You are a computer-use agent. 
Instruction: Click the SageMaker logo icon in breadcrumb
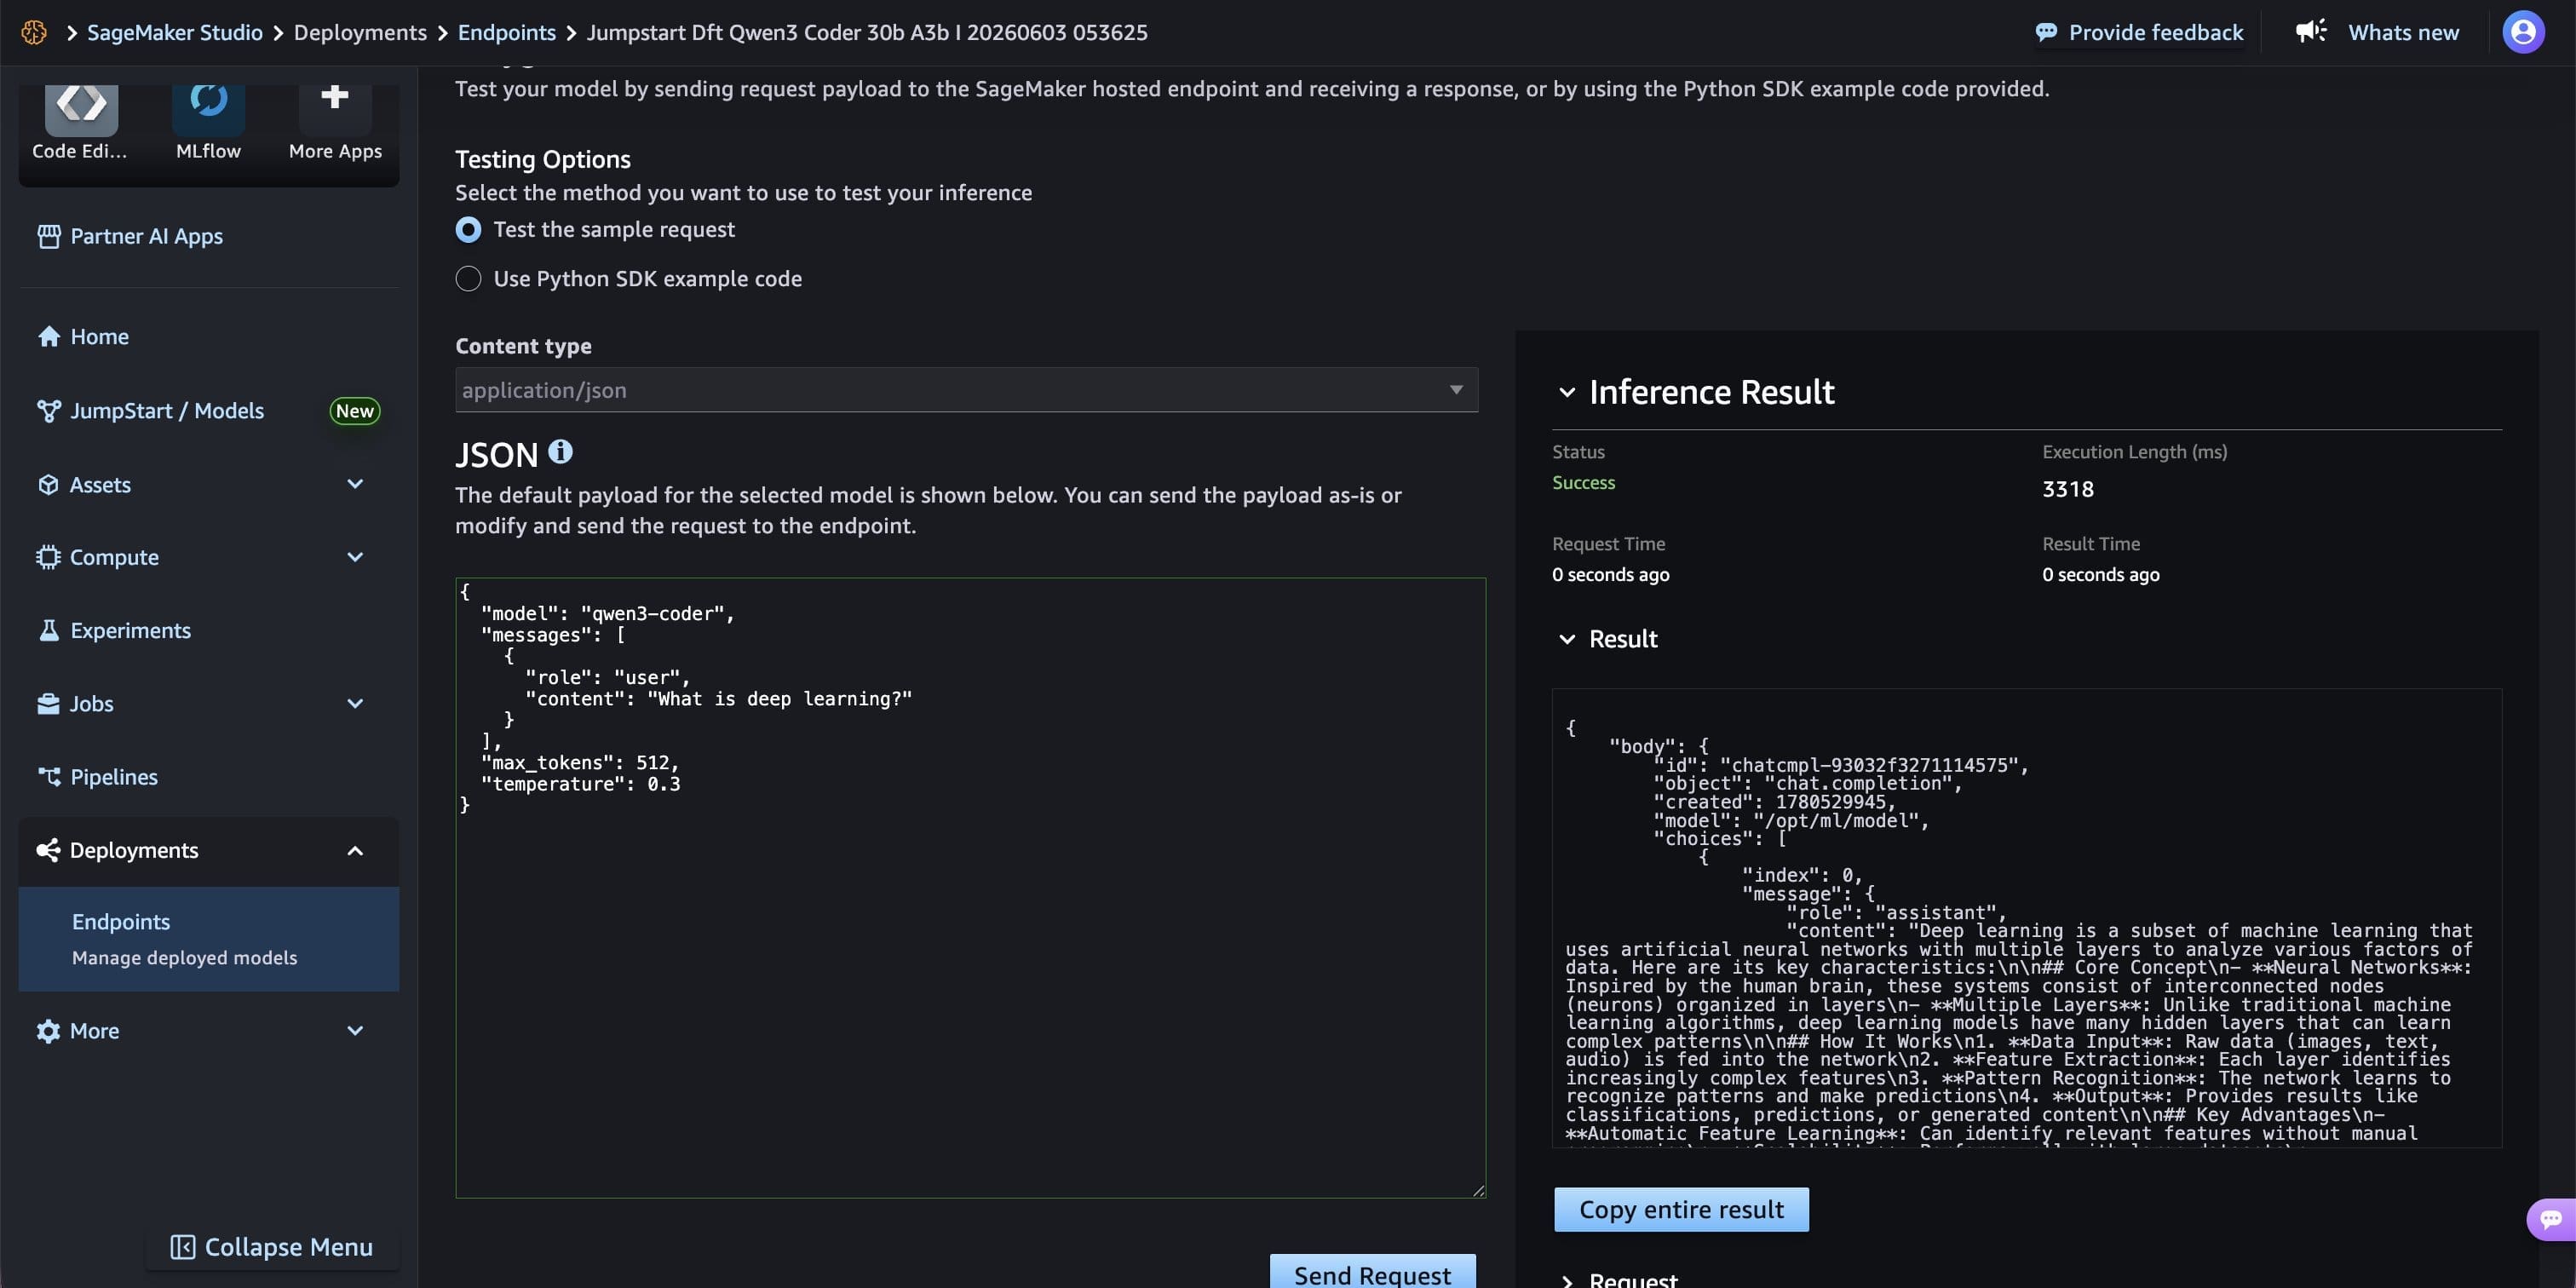point(34,32)
